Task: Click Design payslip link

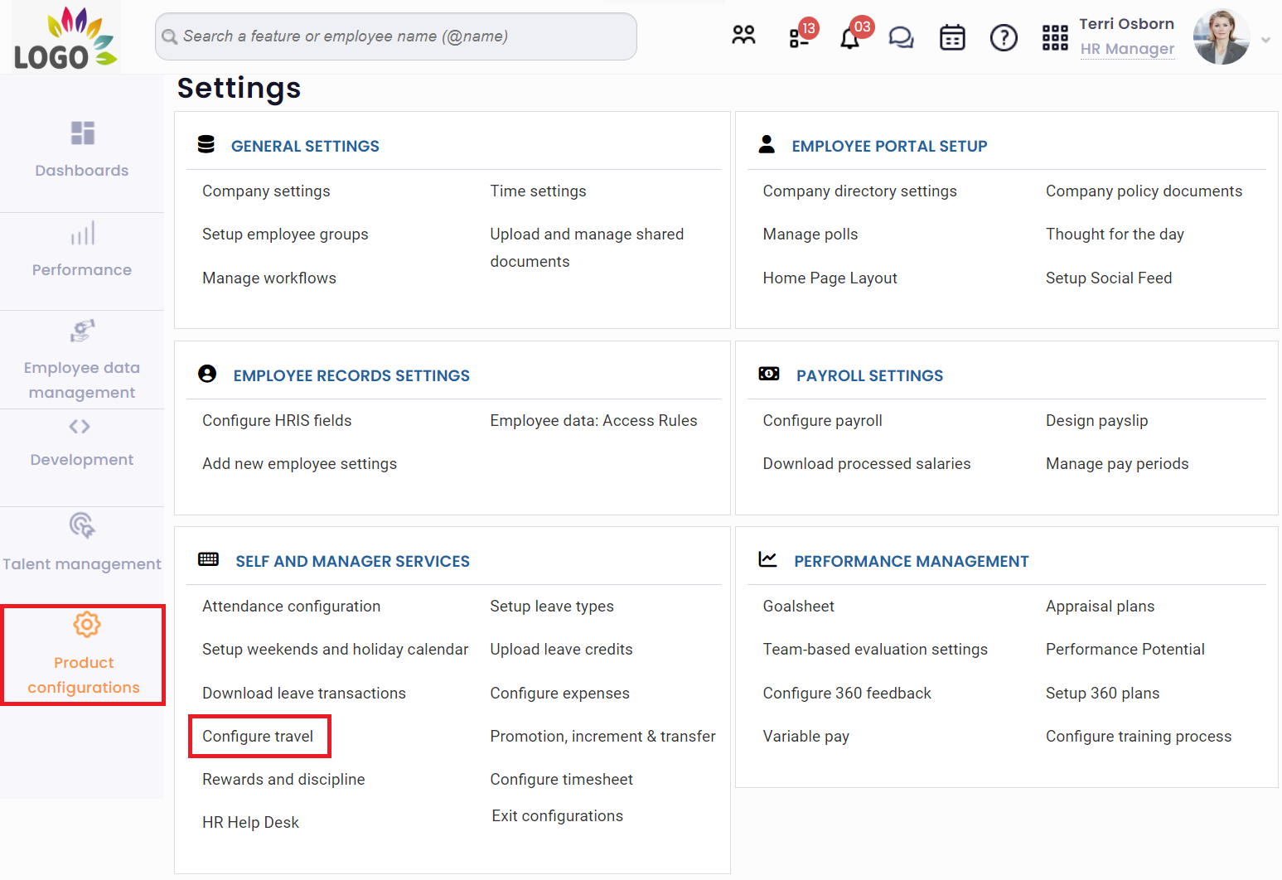Action: coord(1096,421)
